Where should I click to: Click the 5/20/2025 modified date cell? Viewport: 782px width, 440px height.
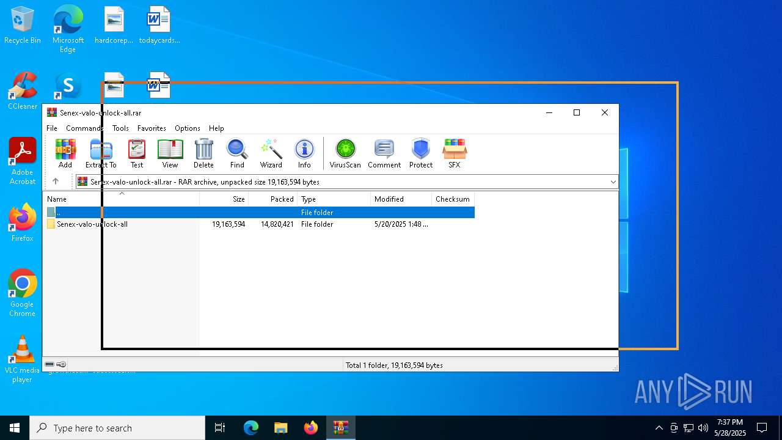[401, 224]
